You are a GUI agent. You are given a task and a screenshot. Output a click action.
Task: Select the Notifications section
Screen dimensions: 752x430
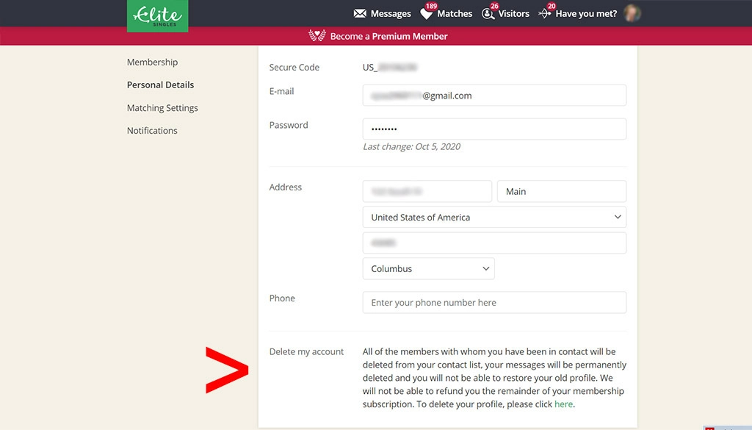coord(152,130)
